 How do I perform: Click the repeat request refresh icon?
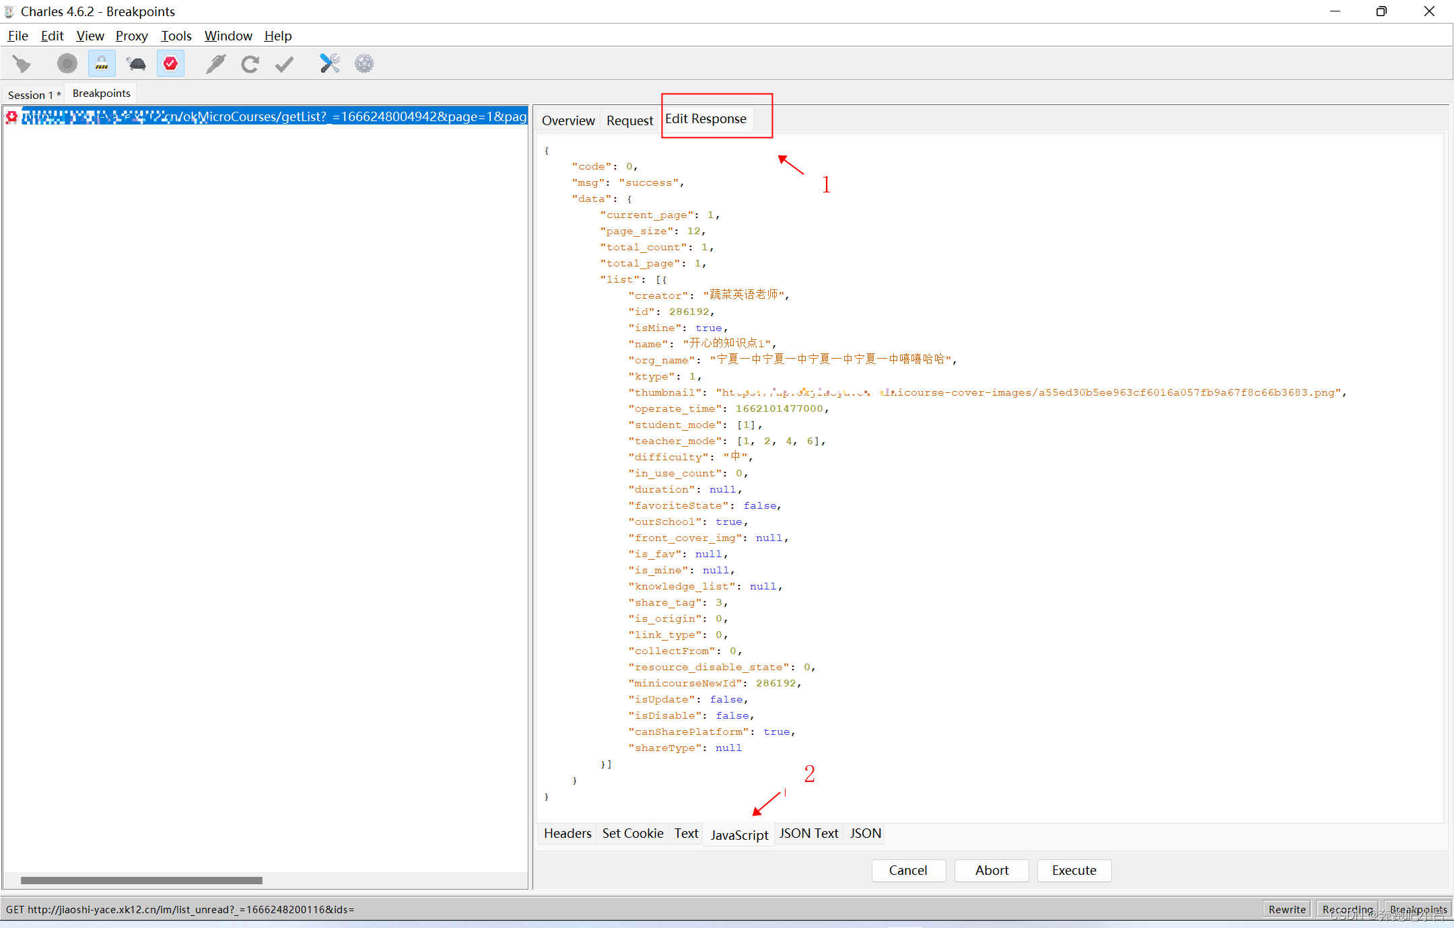250,64
